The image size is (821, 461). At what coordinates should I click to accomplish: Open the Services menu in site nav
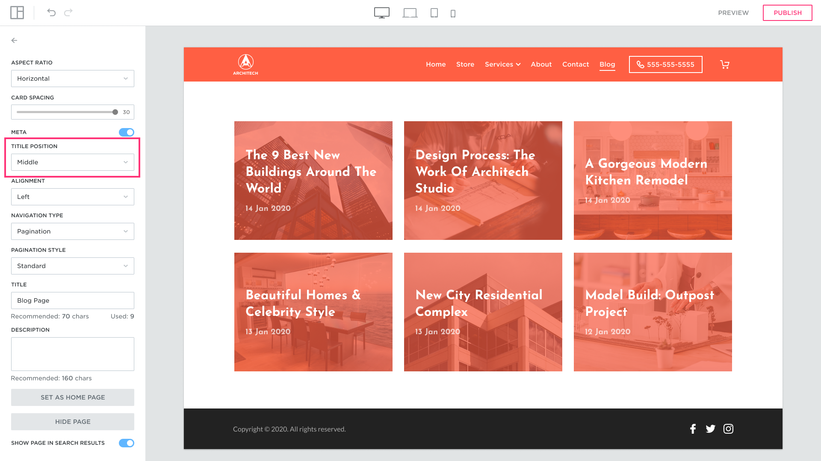[x=502, y=64]
